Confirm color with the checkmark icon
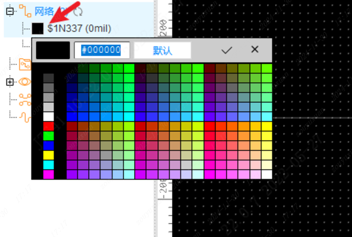The width and height of the screenshot is (352, 237). point(227,50)
